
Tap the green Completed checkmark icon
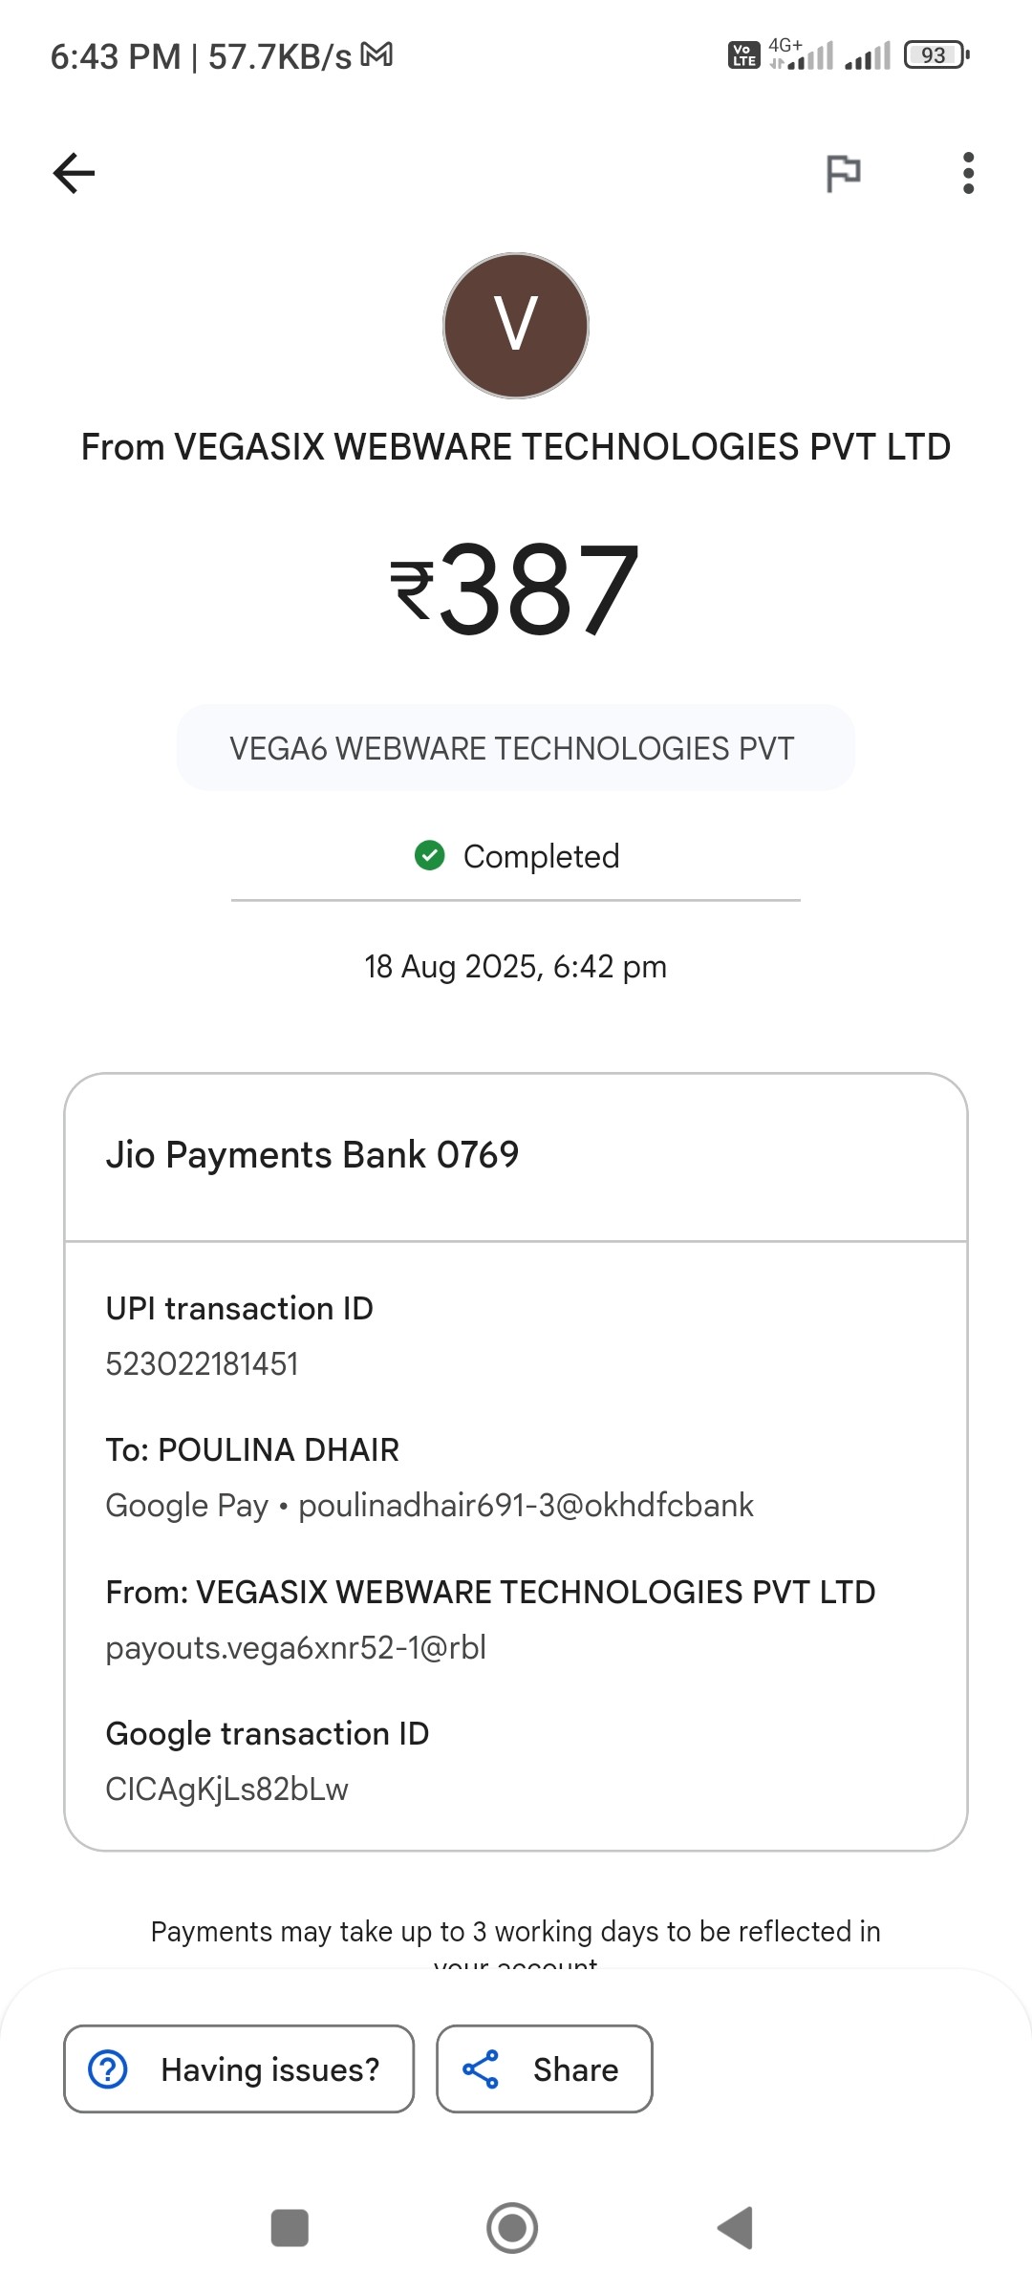[x=430, y=855]
